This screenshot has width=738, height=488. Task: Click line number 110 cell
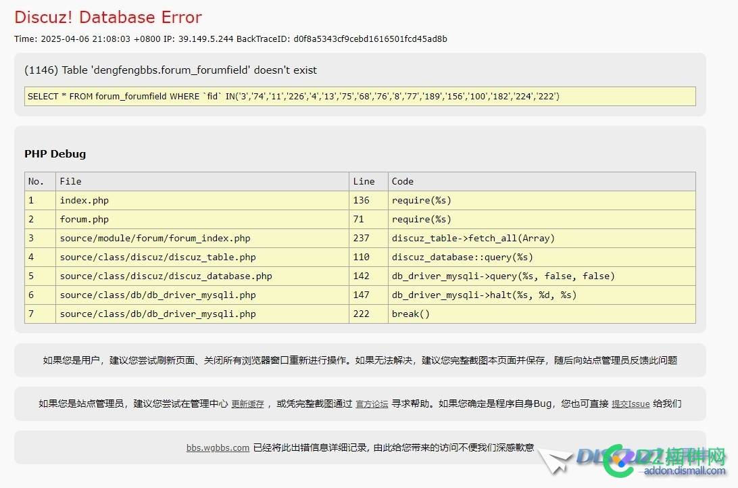[x=368, y=257]
